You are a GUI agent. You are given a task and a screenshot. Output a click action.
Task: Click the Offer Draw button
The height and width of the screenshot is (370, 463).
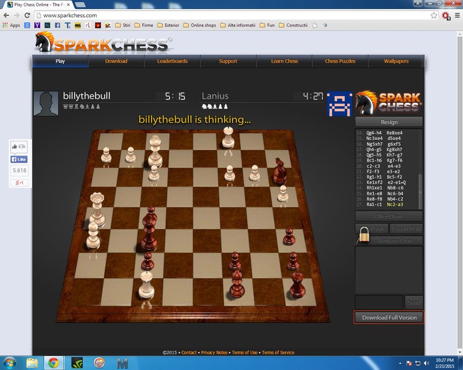pyautogui.click(x=389, y=216)
